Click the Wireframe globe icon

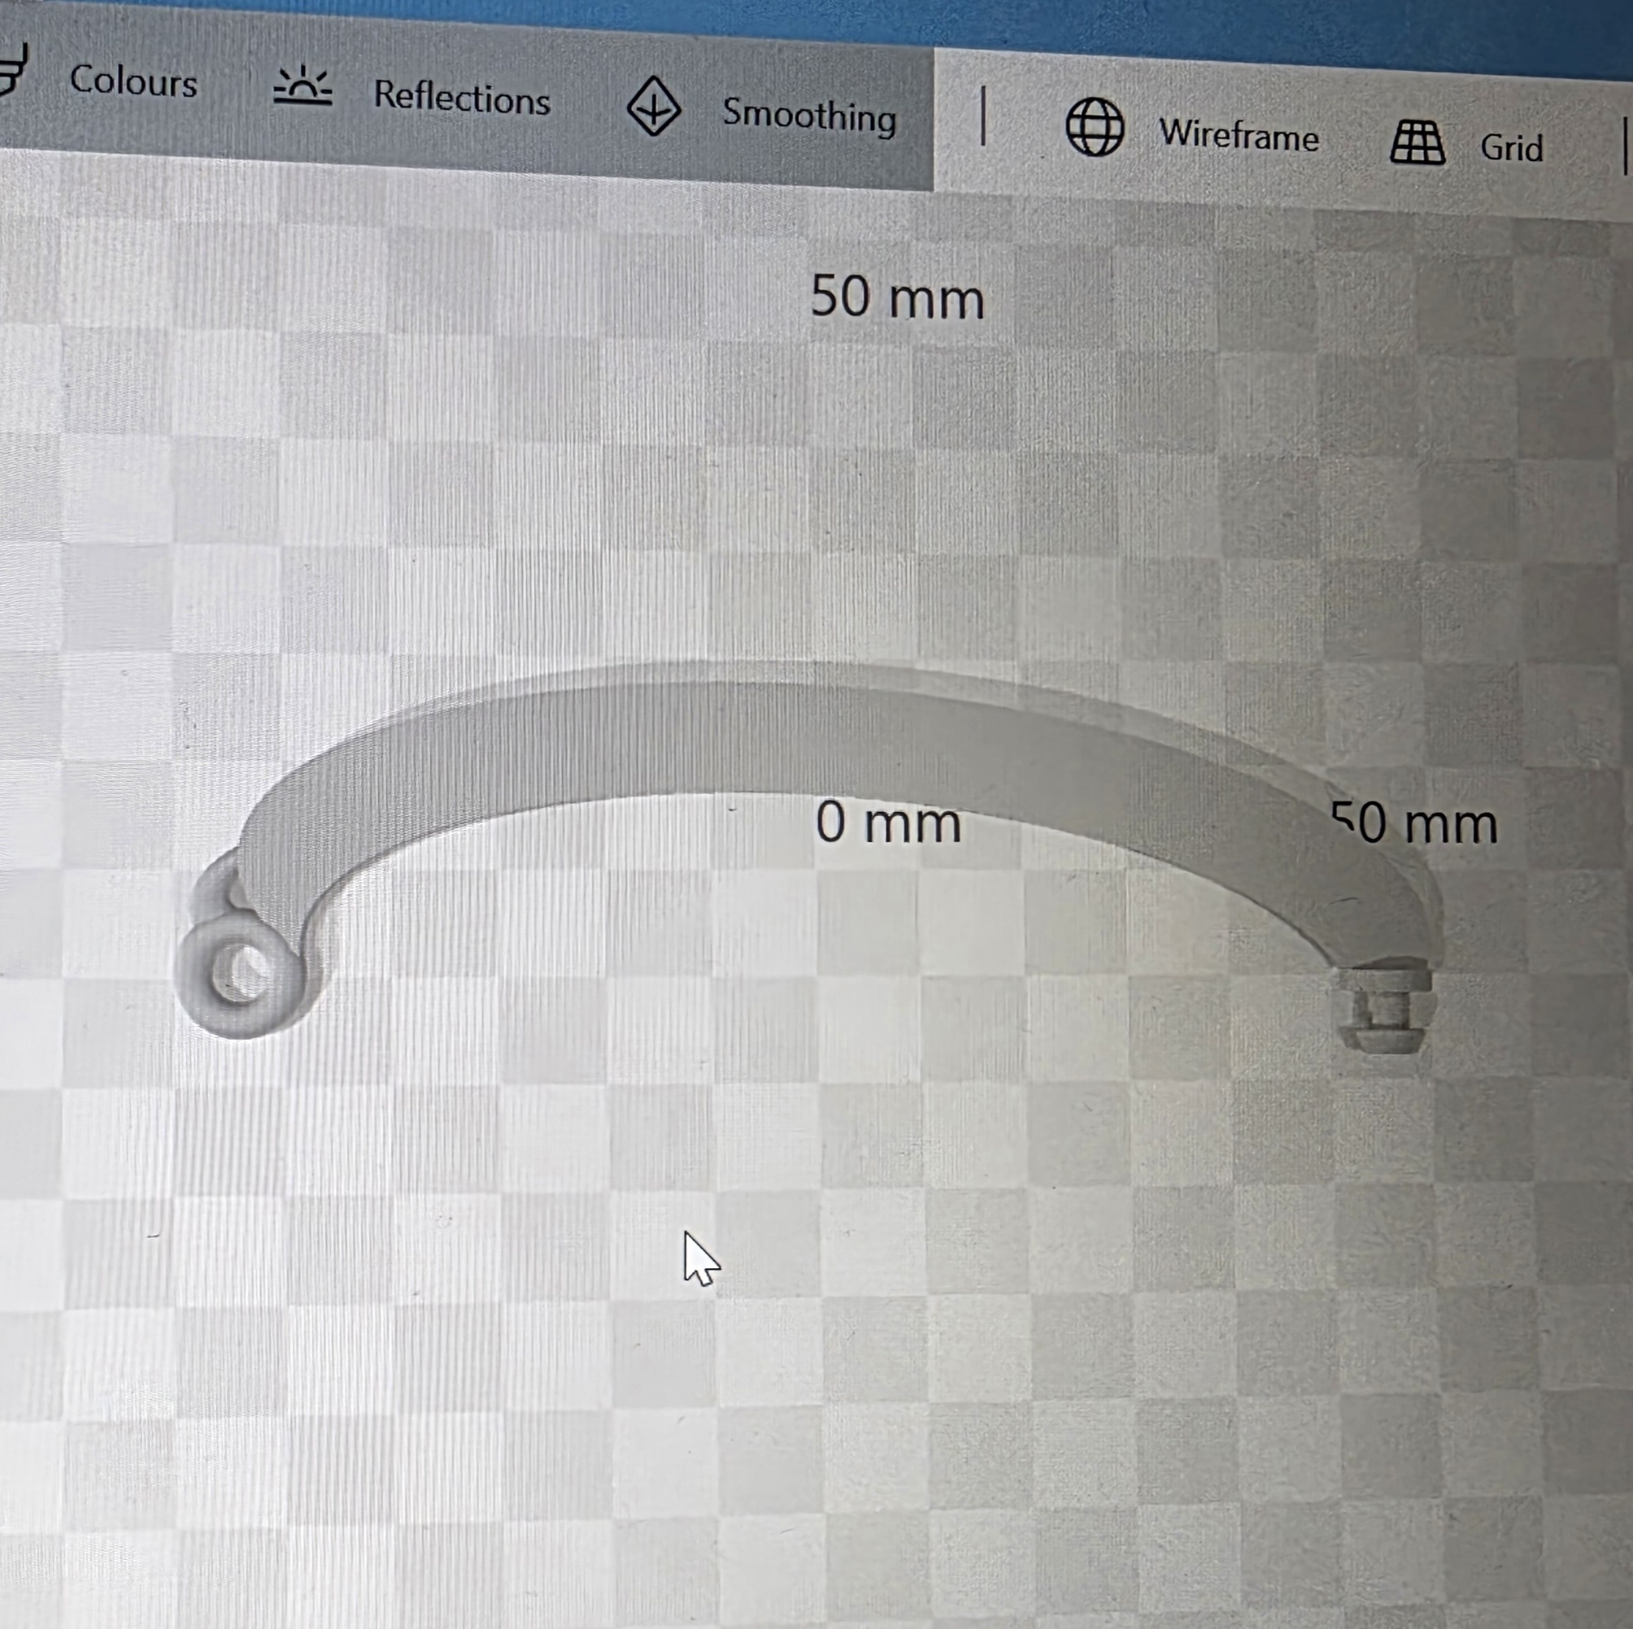click(1095, 127)
